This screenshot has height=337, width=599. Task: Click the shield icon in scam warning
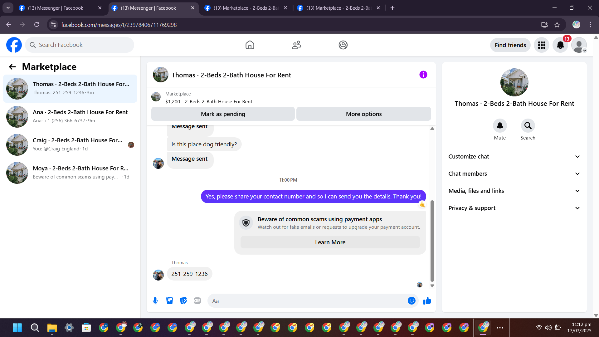(246, 223)
